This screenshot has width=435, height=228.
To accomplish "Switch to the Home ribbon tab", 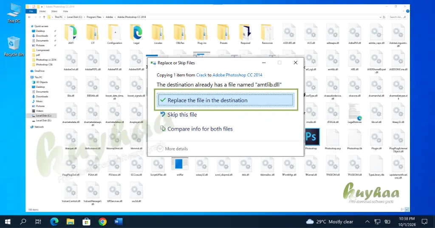I will (42, 11).
